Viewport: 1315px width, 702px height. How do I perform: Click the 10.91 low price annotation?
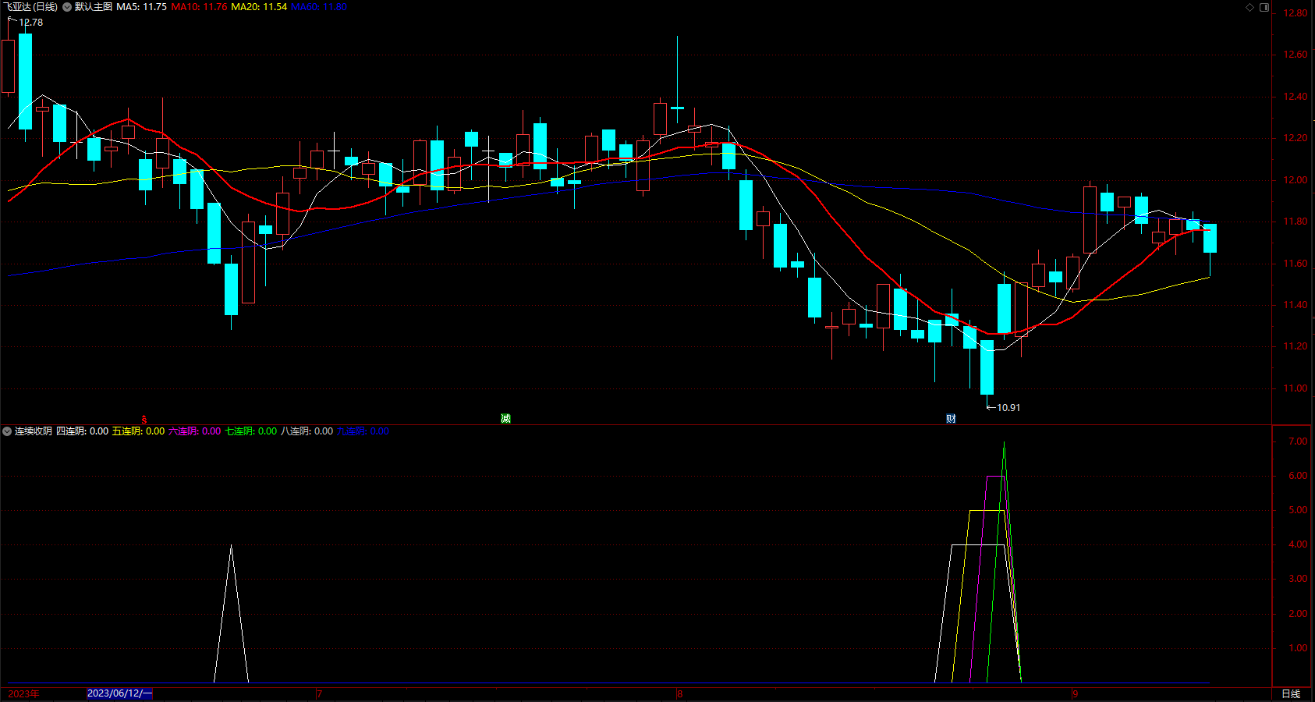click(x=1008, y=408)
